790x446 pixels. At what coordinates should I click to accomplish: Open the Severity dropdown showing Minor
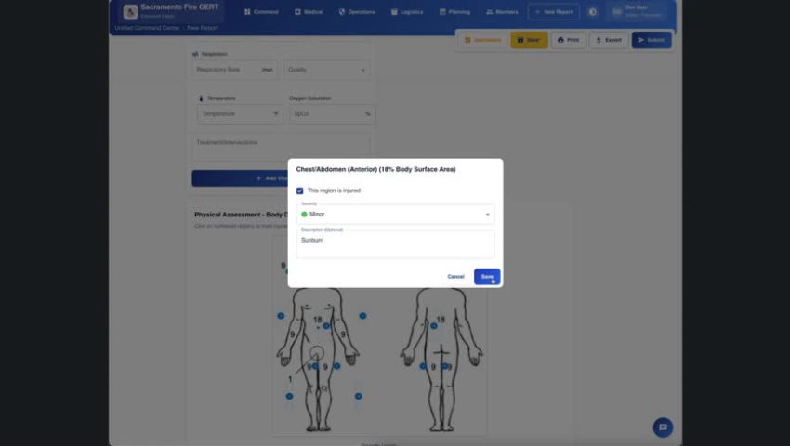(395, 214)
